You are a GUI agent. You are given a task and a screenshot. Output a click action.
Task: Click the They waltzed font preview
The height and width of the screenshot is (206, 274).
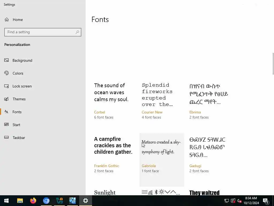204,193
